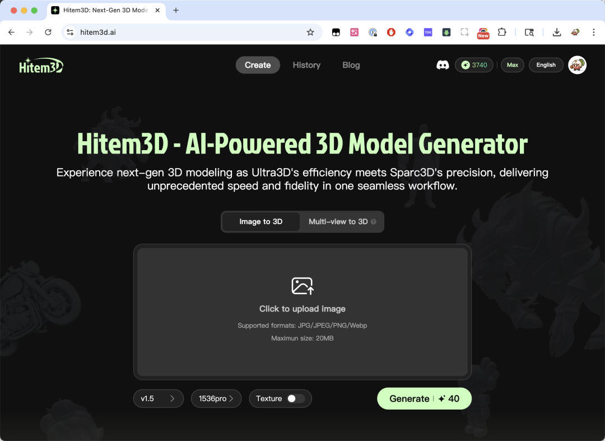Image resolution: width=605 pixels, height=441 pixels.
Task: Open the Extensions puzzle-piece menu
Action: (502, 33)
